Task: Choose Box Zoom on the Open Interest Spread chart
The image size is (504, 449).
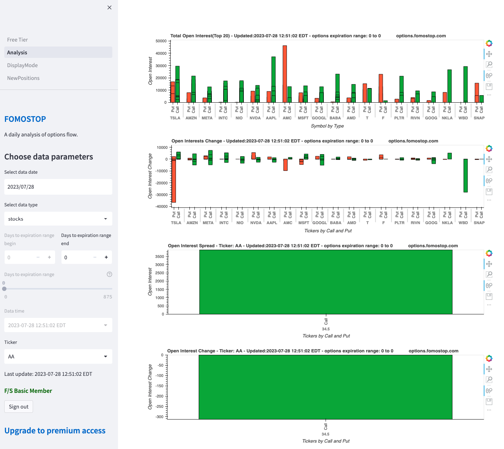Action: tap(489, 275)
